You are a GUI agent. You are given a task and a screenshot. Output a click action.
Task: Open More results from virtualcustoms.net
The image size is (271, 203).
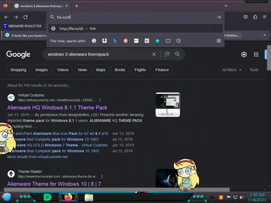[x=38, y=157]
